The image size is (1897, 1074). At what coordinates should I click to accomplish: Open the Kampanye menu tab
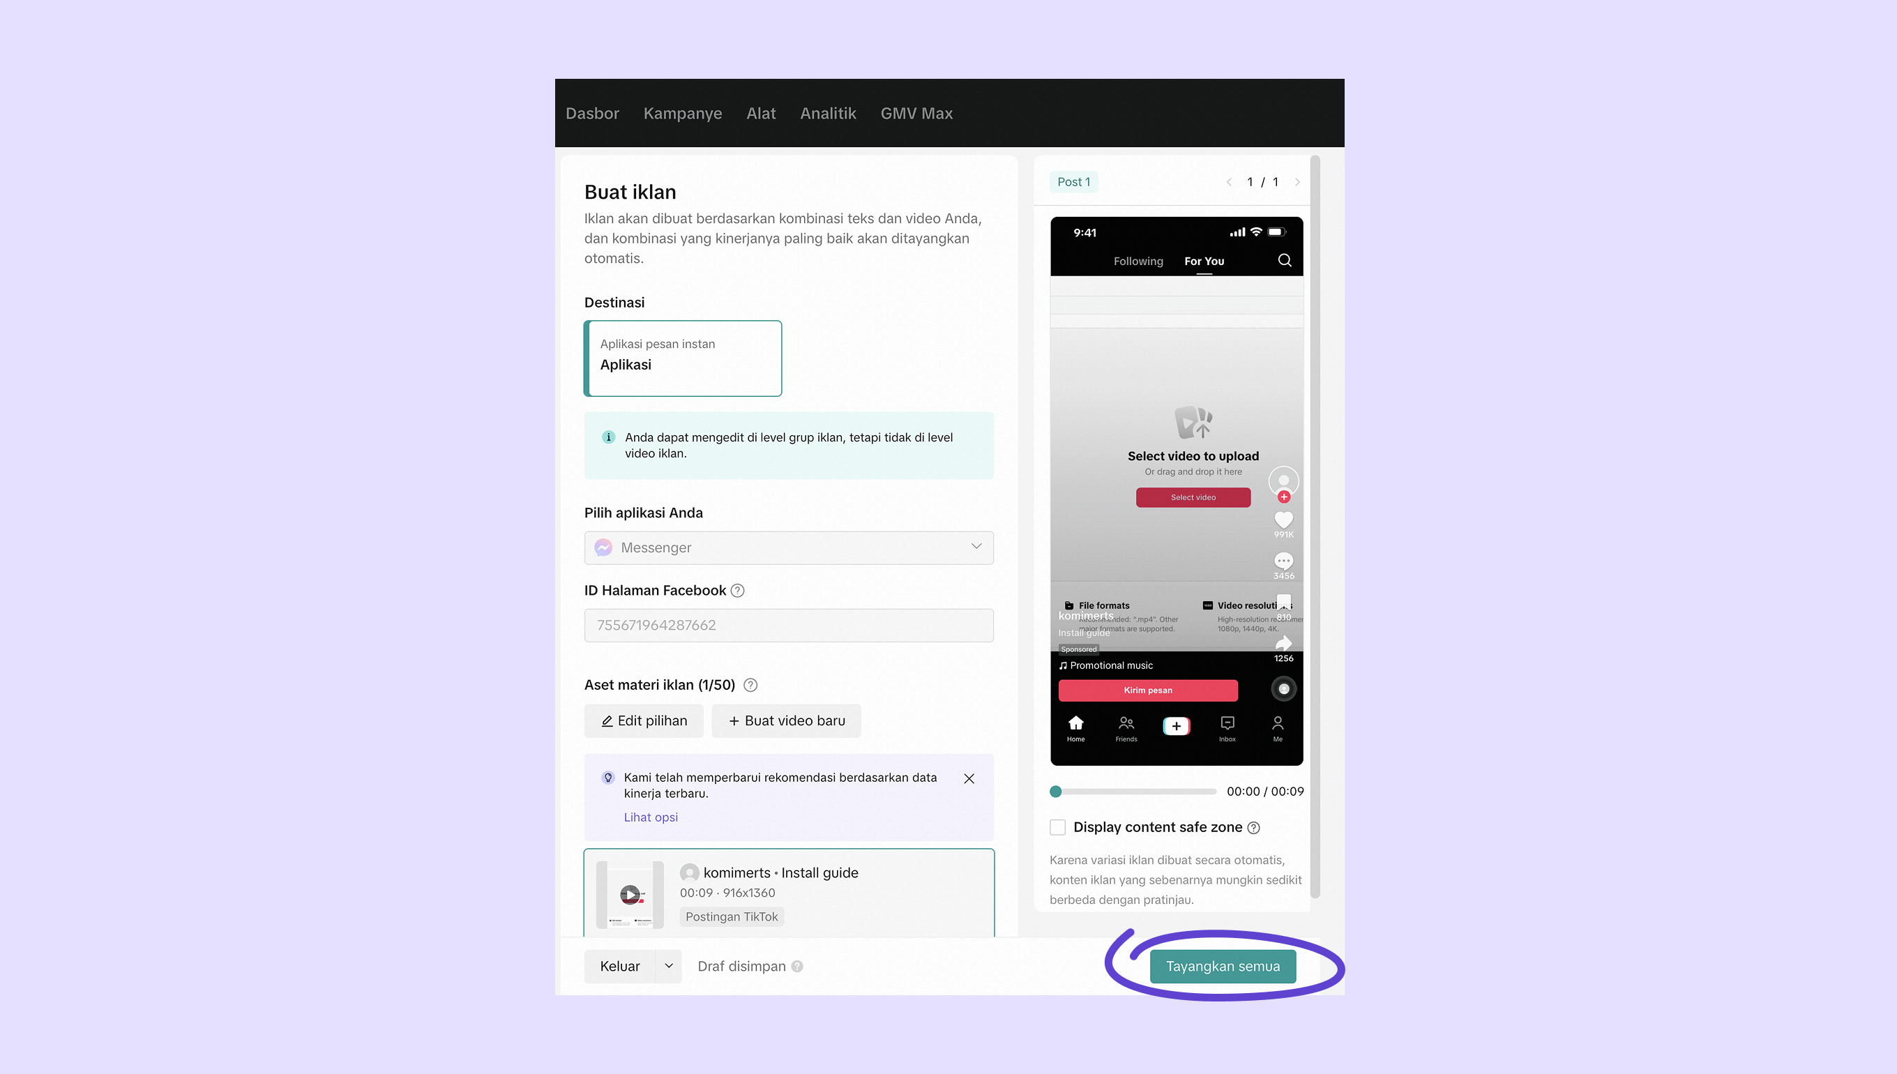pyautogui.click(x=682, y=113)
